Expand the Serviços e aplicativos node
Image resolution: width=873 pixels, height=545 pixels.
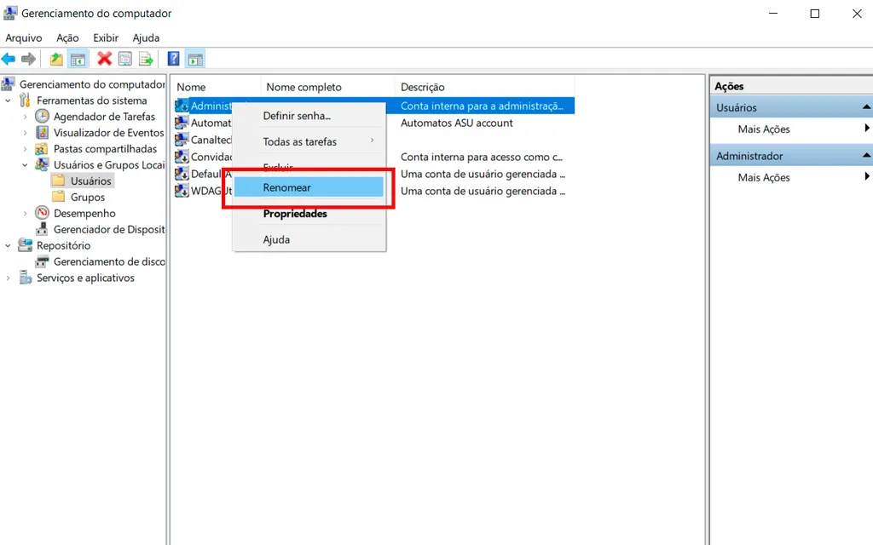(9, 278)
